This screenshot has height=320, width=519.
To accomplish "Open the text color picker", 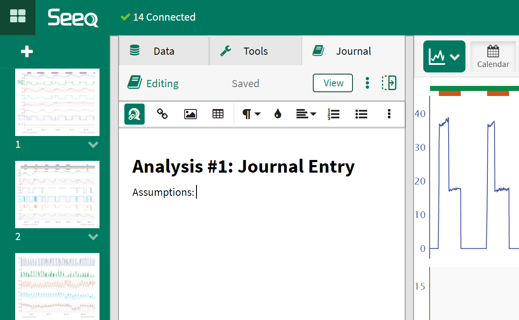I will click(x=277, y=114).
